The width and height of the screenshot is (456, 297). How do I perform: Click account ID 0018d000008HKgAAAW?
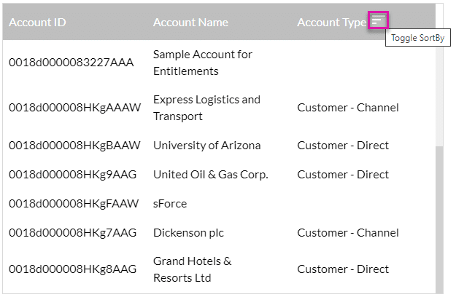click(74, 108)
